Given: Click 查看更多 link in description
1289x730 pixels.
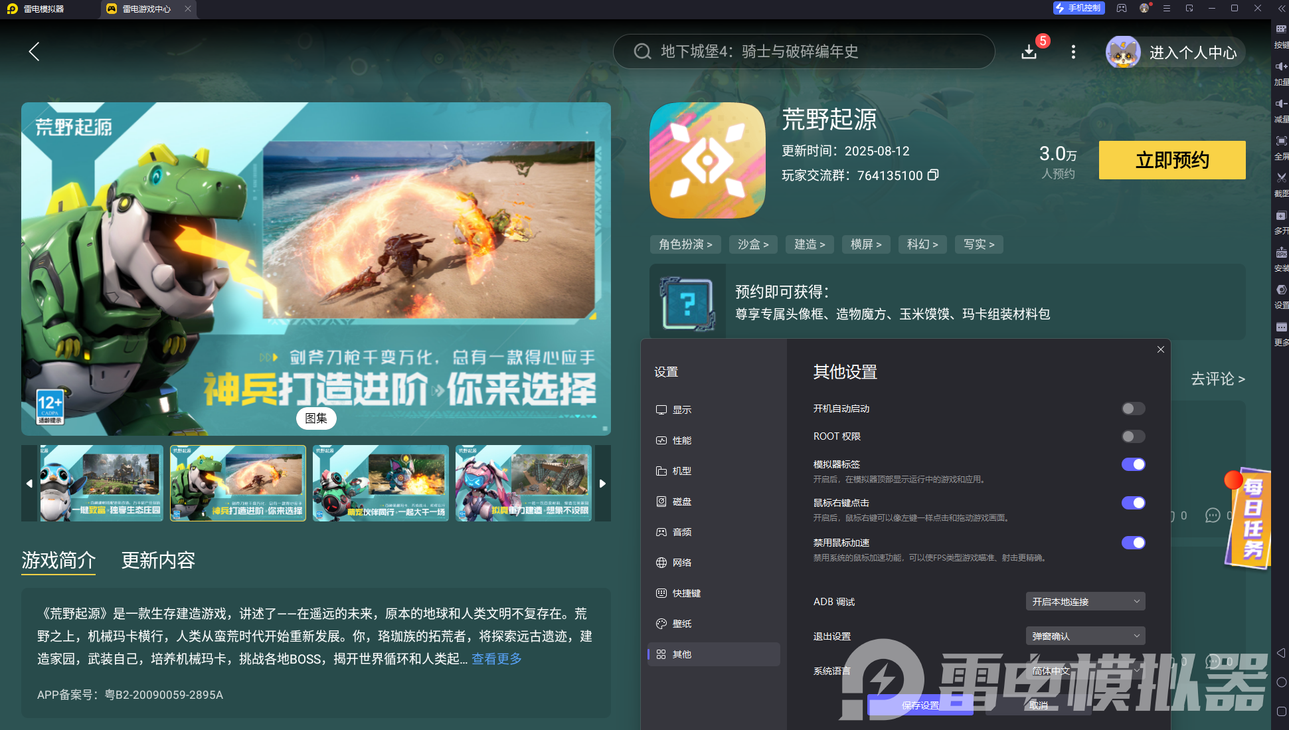Looking at the screenshot, I should click(x=496, y=659).
